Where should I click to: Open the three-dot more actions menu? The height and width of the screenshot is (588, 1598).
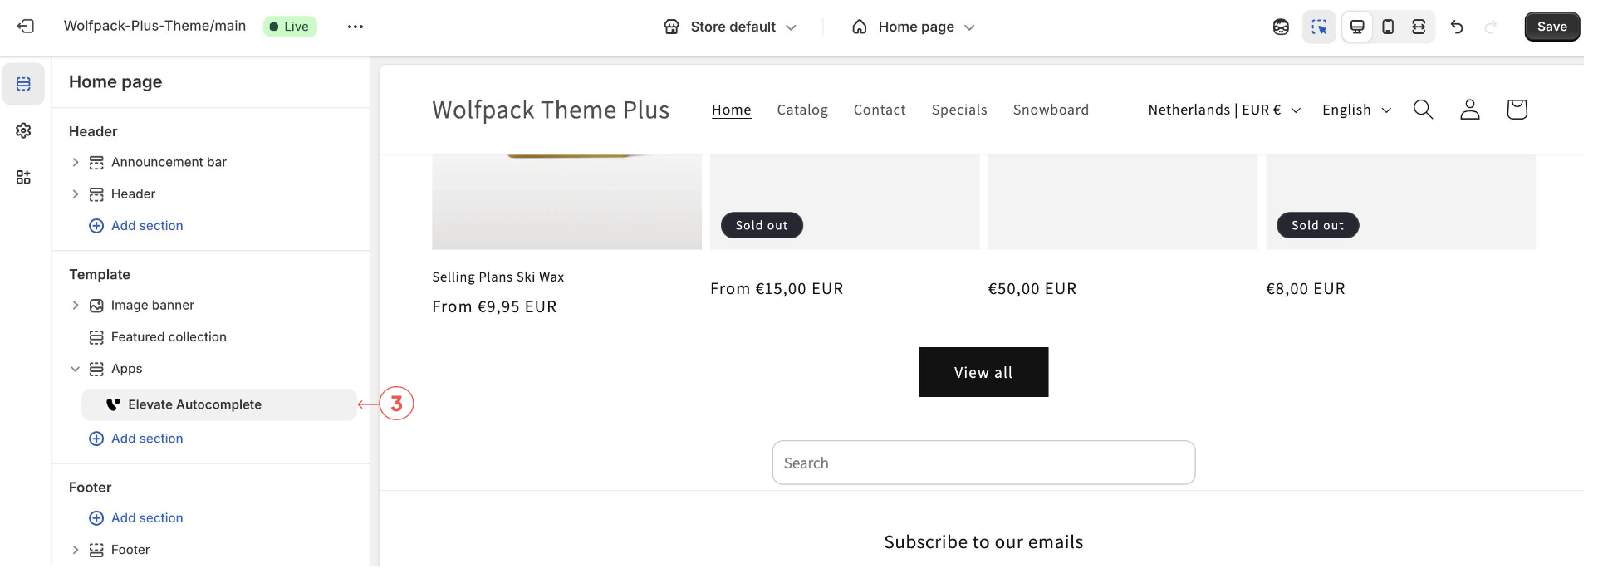(355, 27)
